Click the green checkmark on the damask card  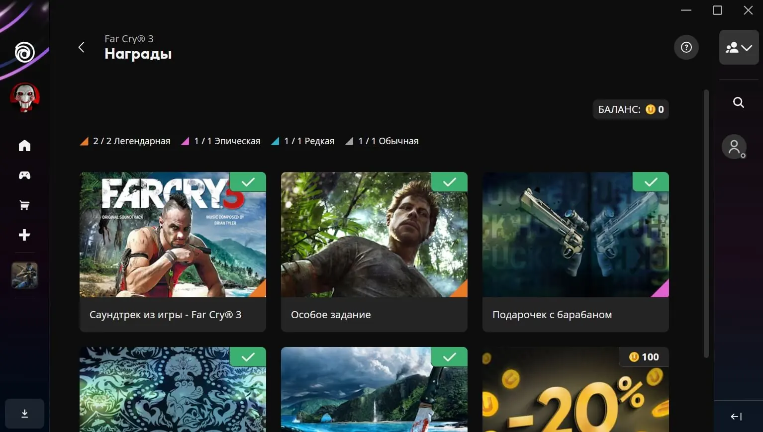coord(248,357)
